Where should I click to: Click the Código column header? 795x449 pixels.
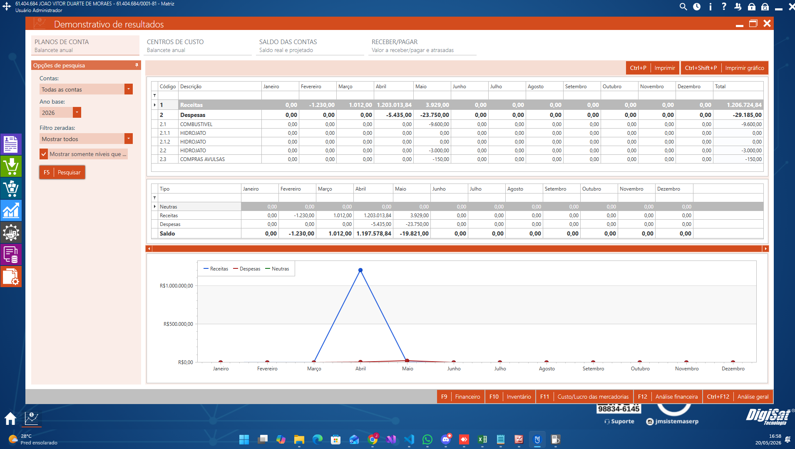coord(168,87)
